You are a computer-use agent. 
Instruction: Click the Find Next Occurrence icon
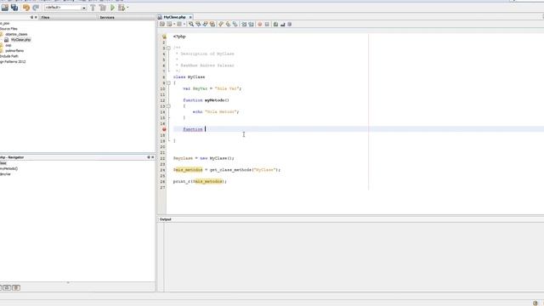tap(205, 24)
